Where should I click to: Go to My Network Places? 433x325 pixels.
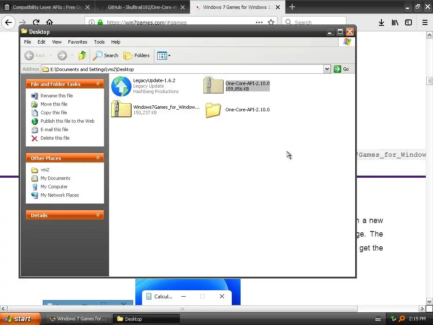(x=60, y=195)
